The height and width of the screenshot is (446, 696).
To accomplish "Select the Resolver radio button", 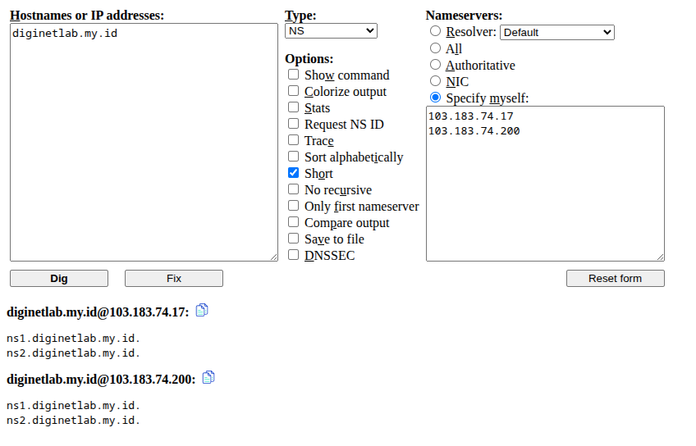I will (436, 31).
